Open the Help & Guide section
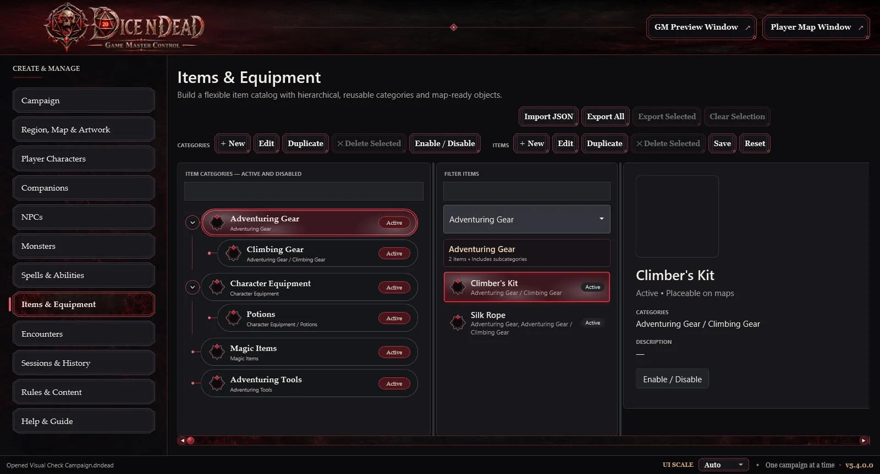Screen dimensions: 880x474 [84, 421]
